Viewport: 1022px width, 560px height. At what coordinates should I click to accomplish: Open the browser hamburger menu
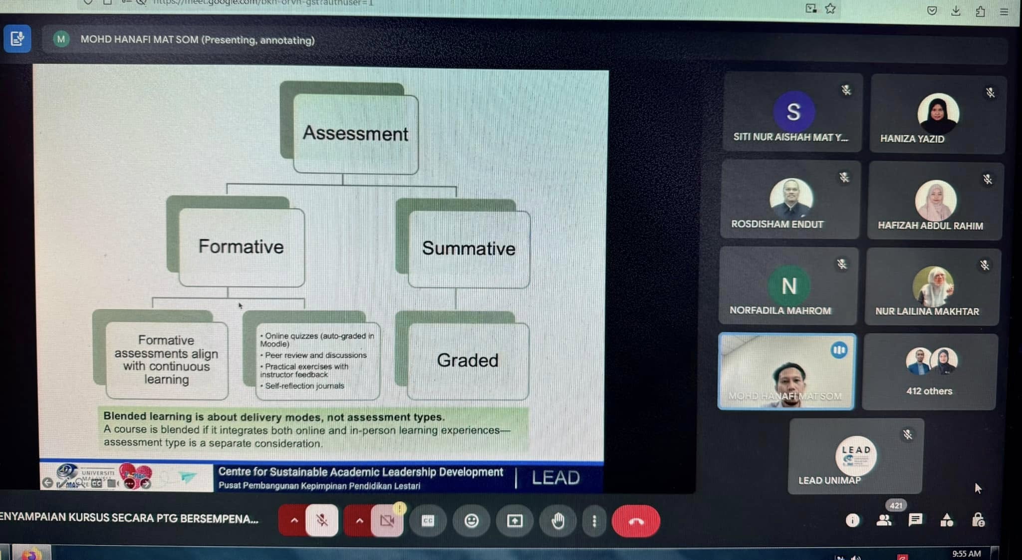pos(1004,11)
